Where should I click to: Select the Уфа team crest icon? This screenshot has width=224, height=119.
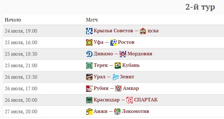(89, 43)
